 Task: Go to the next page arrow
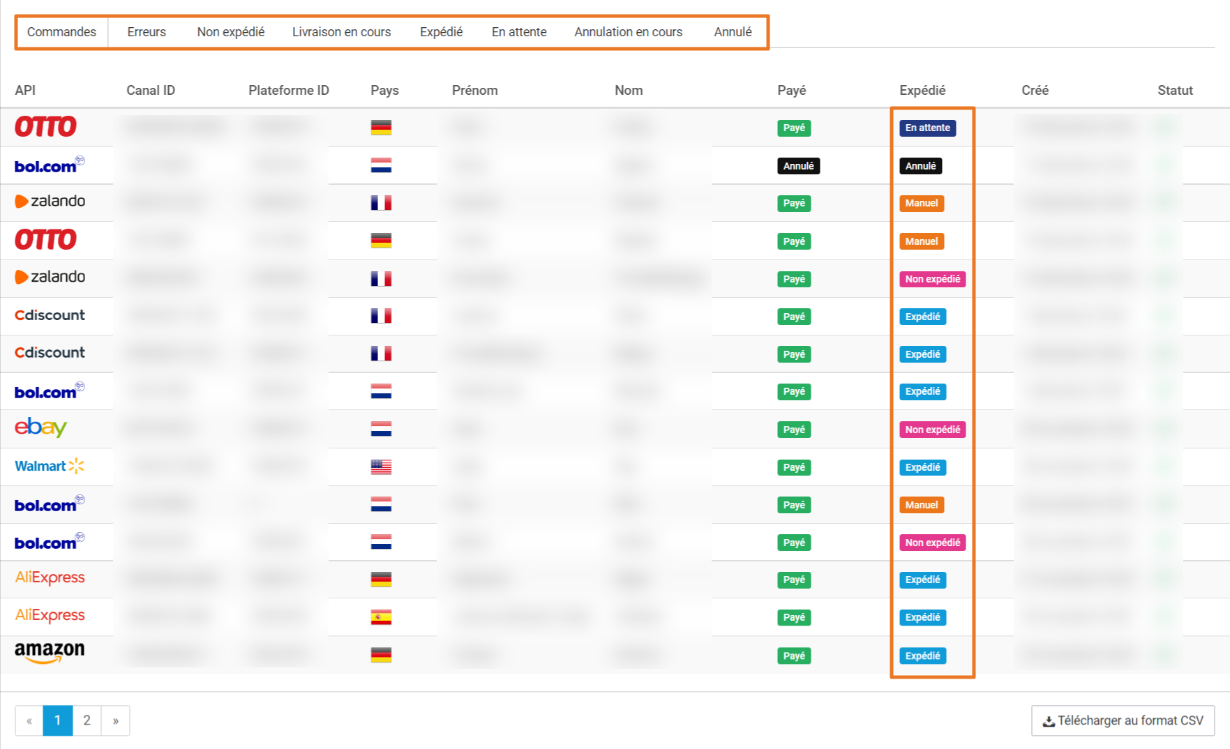click(115, 720)
